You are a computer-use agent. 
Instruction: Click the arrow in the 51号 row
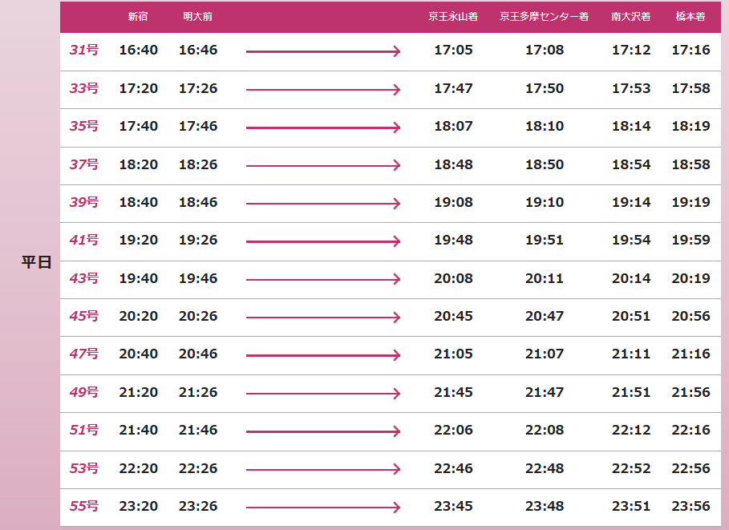coord(322,431)
